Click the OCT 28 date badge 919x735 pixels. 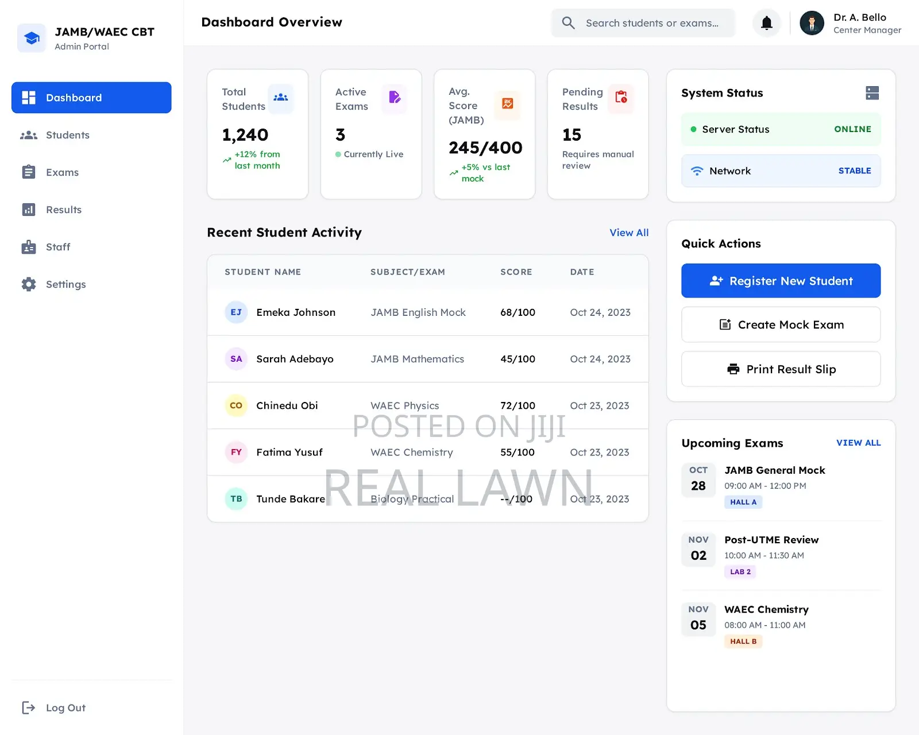(698, 479)
